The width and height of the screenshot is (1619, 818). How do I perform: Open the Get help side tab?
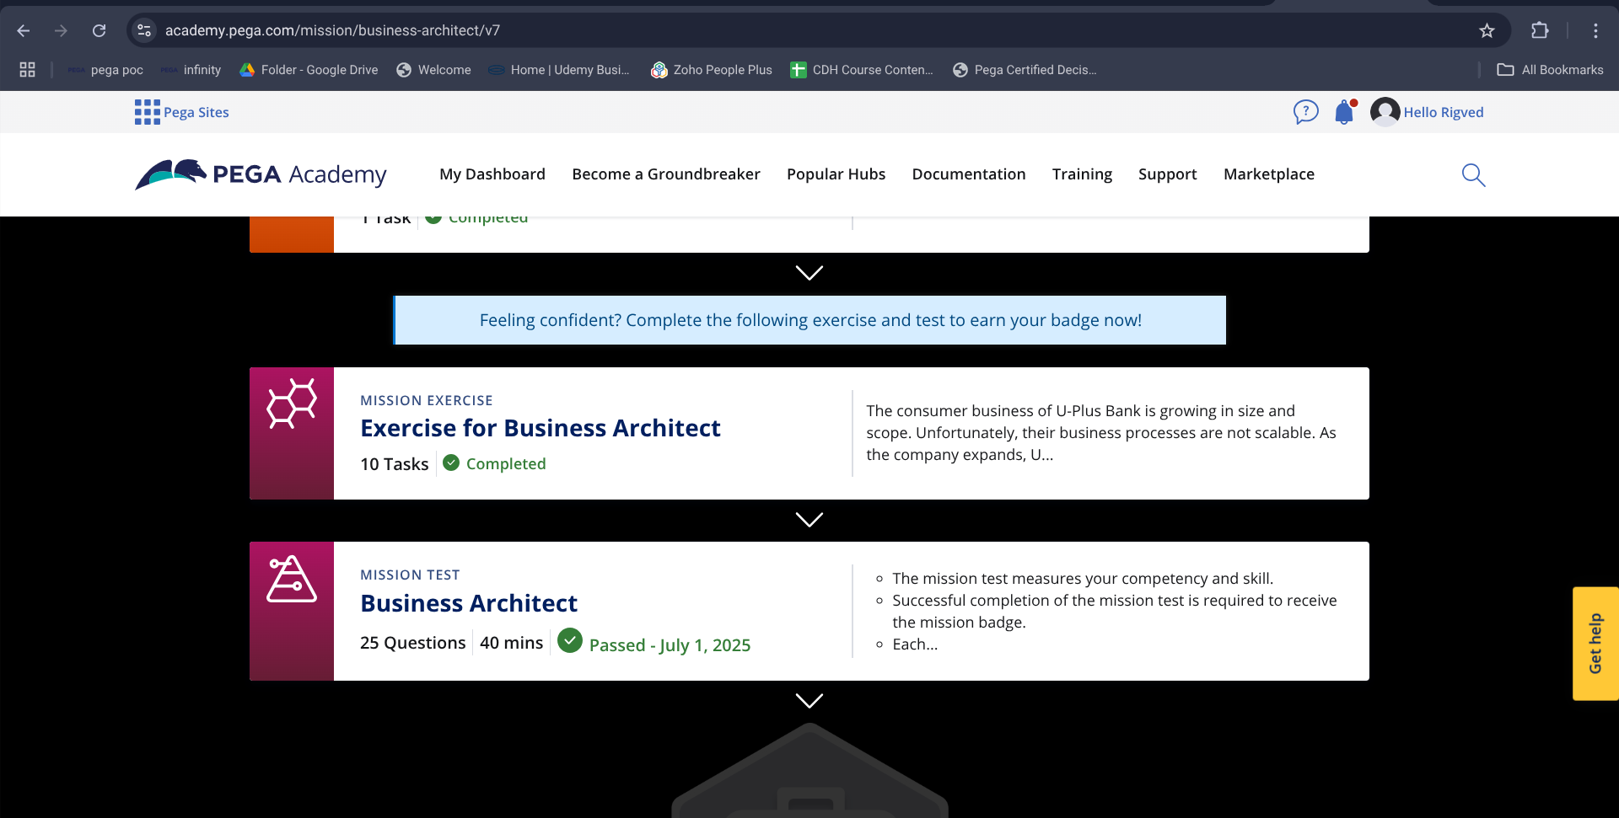click(x=1595, y=644)
